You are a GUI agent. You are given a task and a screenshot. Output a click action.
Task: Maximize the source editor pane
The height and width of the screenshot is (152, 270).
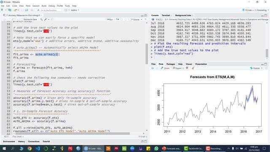[x=146, y=16]
